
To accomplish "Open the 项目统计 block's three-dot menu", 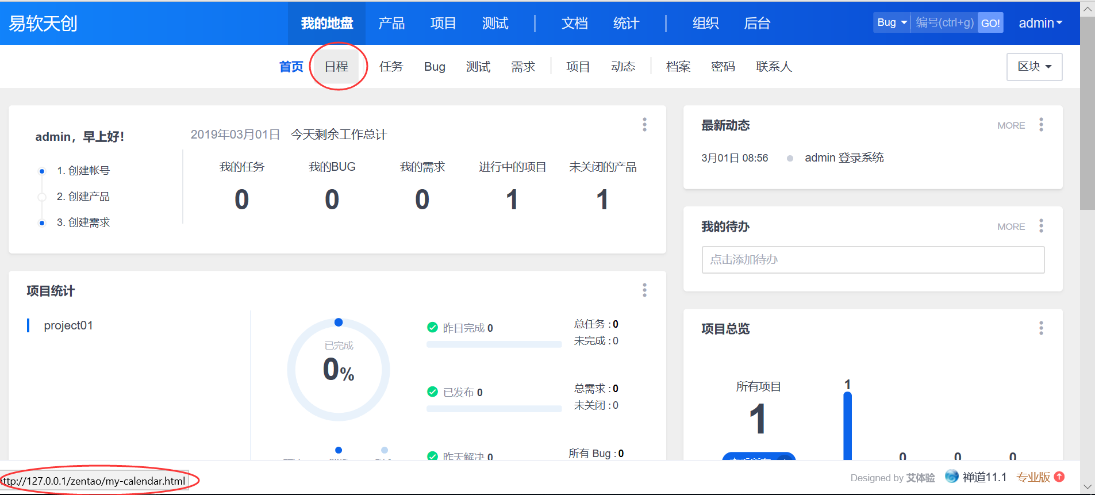I will pos(644,290).
